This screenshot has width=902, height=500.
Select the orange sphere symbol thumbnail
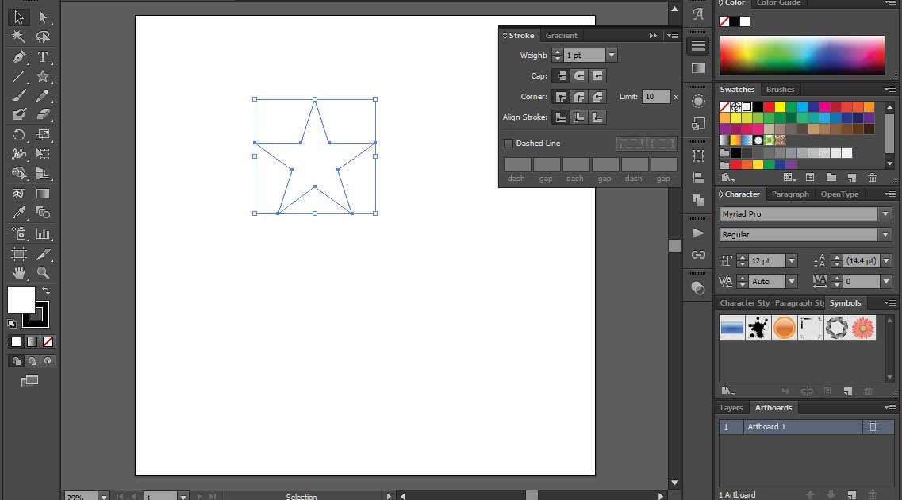point(784,327)
